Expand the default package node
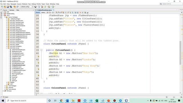The height and width of the screenshot is (103, 183). (7, 19)
